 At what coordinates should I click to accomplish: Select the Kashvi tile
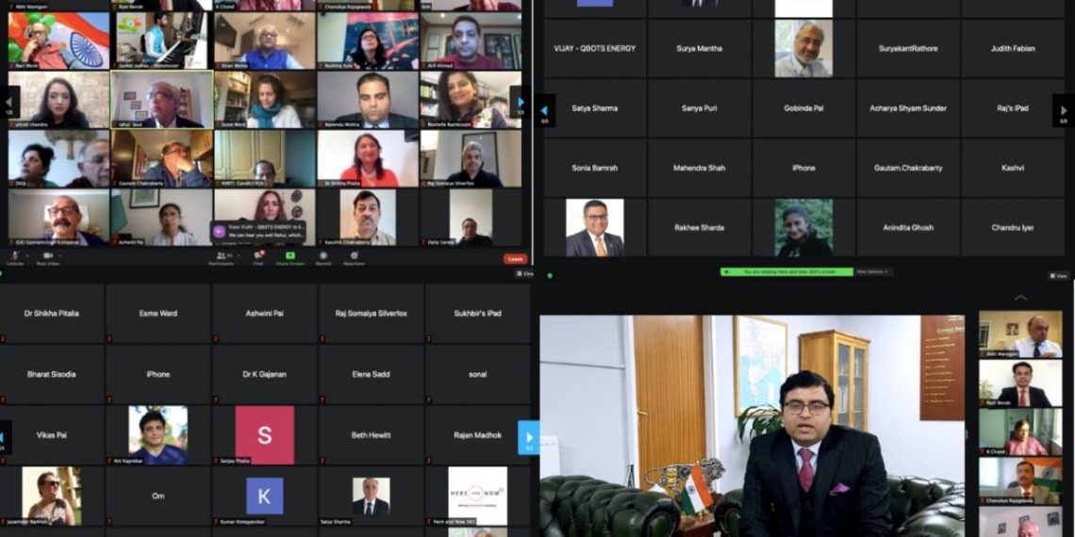click(1013, 168)
